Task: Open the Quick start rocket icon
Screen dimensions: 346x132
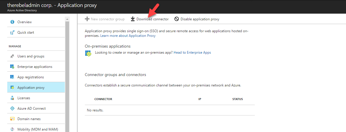Action: [x=12, y=32]
